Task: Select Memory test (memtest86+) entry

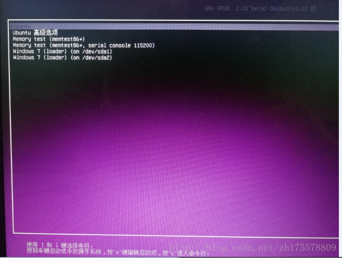Action: click(48, 39)
